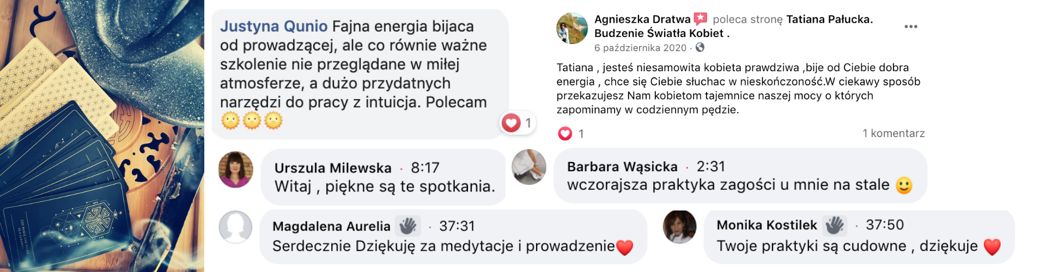Screen dimensions: 1046x272
Task: Show the 1 komentarz comments
Action: 893,133
